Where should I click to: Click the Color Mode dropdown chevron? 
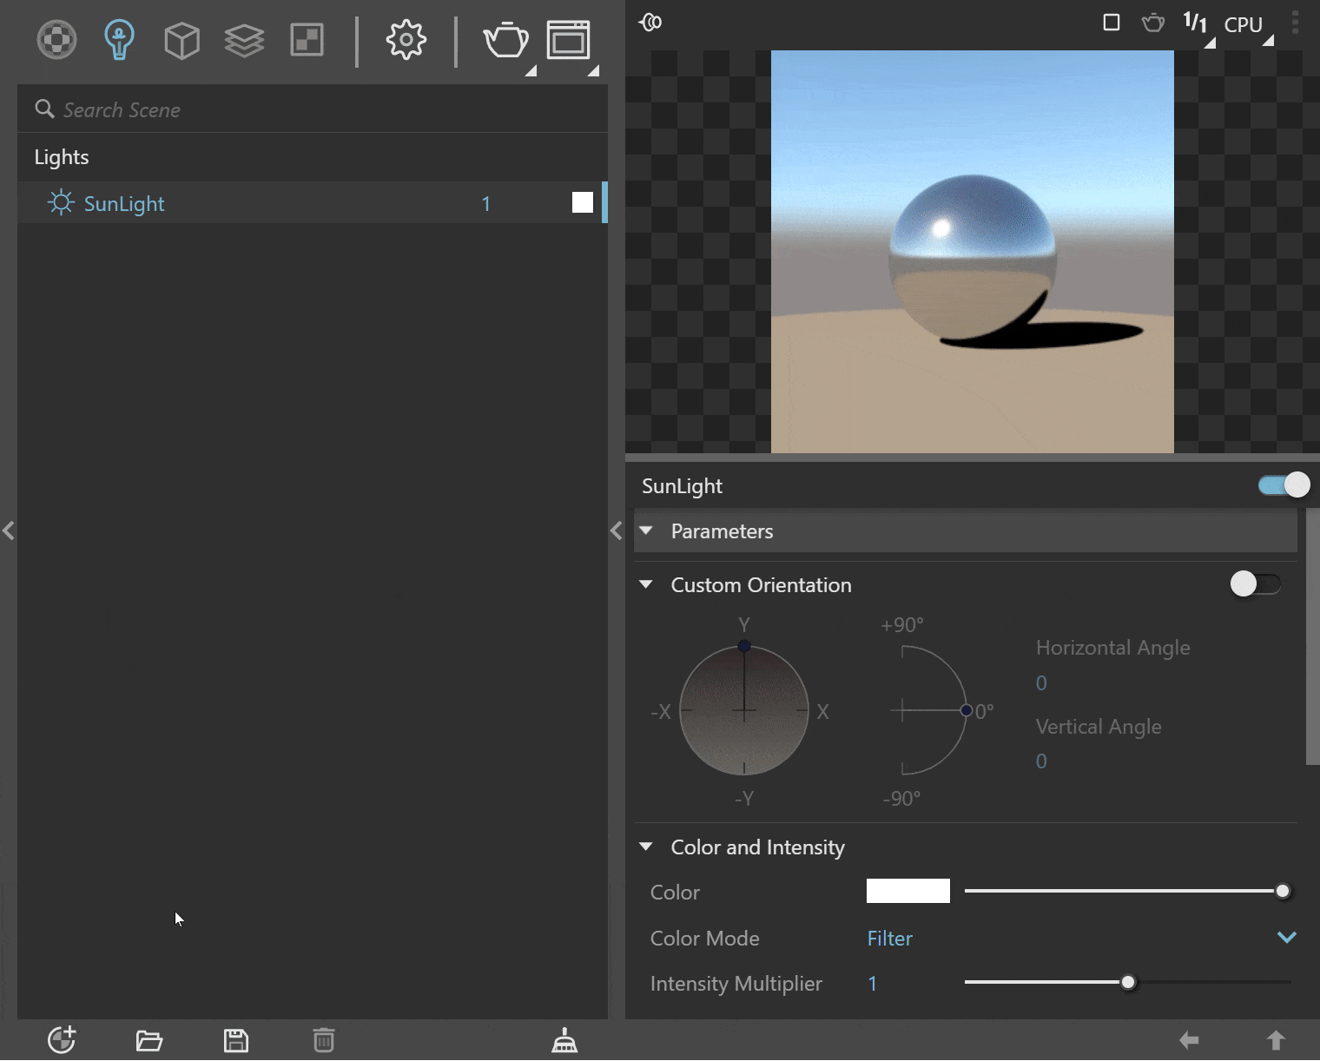point(1286,938)
